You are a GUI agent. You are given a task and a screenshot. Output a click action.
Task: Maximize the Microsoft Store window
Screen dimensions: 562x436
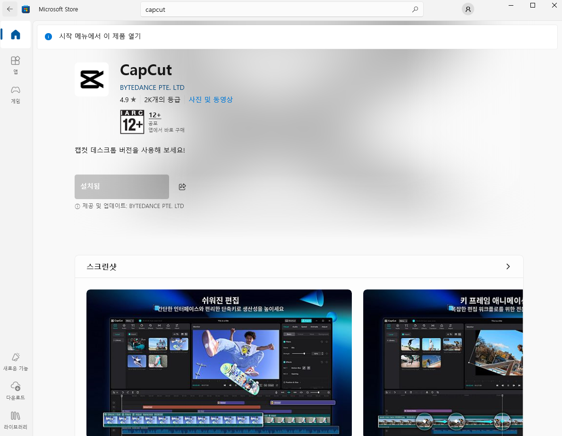point(533,5)
